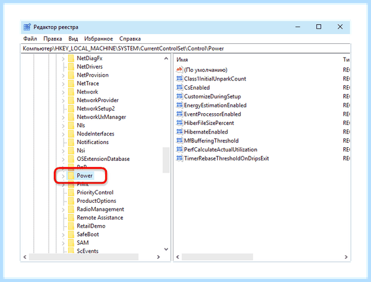Image resolution: width=371 pixels, height=282 pixels.
Task: Click the Power folder icon
Action: (71, 176)
